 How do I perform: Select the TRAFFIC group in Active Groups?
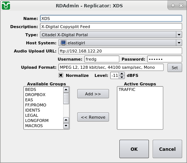127,89
